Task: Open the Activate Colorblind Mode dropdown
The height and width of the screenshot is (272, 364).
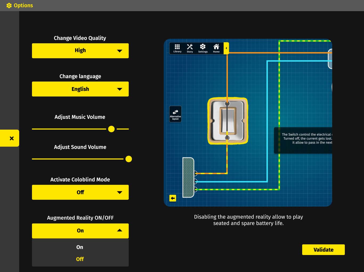Action: click(80, 192)
